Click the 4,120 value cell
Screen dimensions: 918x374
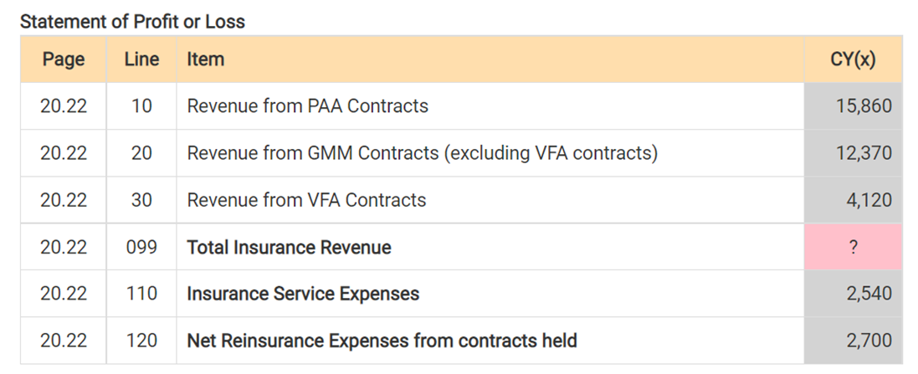tap(853, 200)
